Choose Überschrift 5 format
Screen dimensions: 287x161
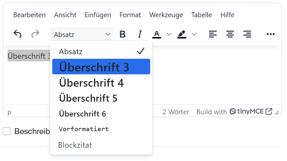[x=101, y=98]
